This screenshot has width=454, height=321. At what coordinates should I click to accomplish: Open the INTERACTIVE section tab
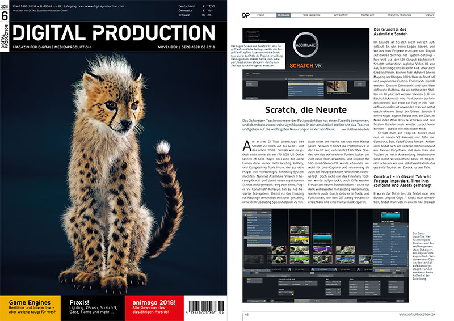click(340, 15)
